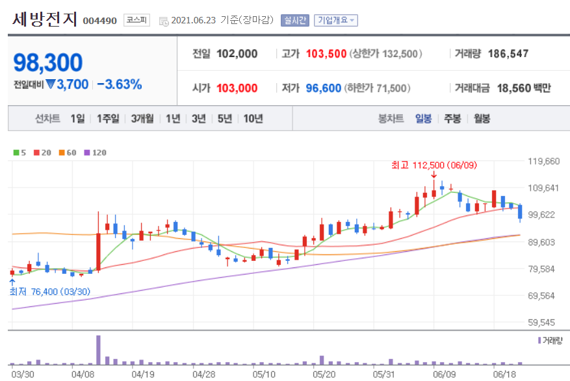Screen dimensions: 570x381
Task: Click the 실시간 real-time button
Action: [295, 20]
